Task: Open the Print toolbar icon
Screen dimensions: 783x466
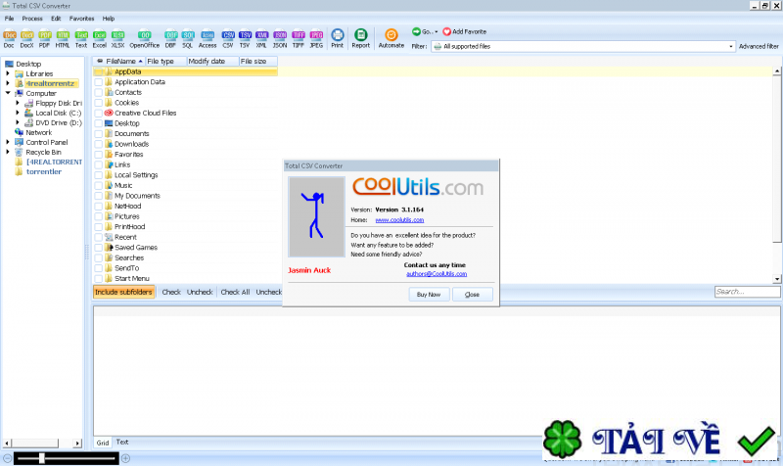Action: (338, 38)
